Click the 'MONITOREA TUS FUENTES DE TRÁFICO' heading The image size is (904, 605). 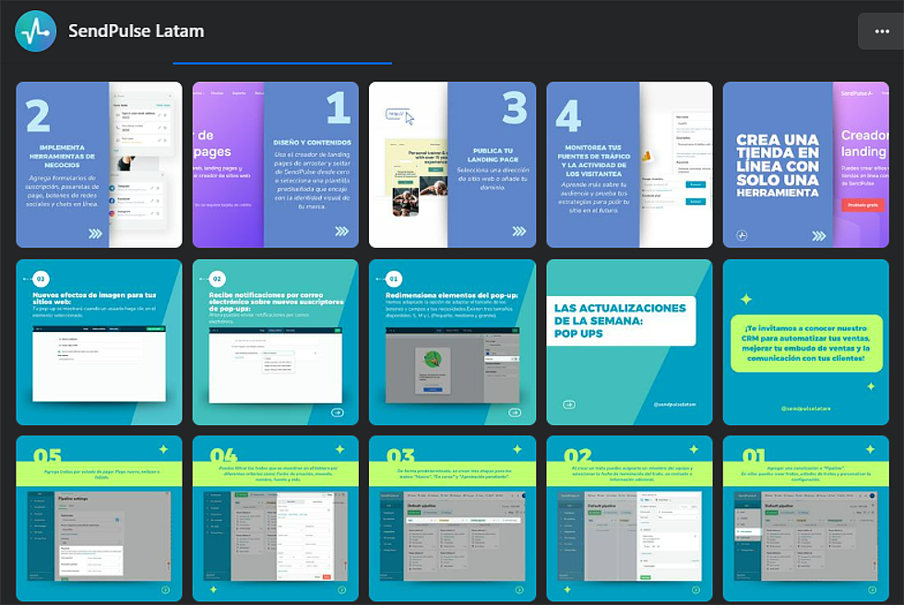[x=594, y=160]
